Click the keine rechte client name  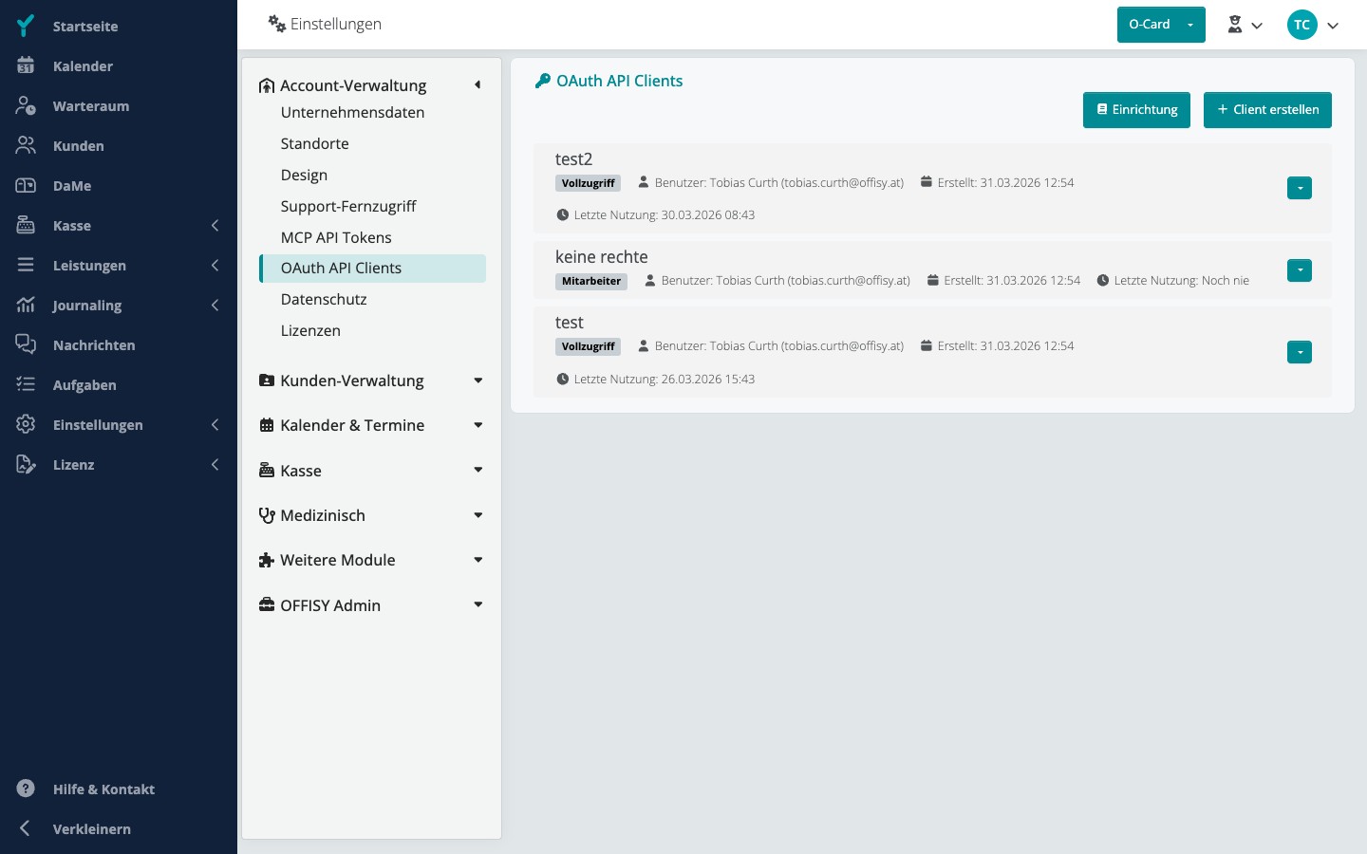coord(602,257)
